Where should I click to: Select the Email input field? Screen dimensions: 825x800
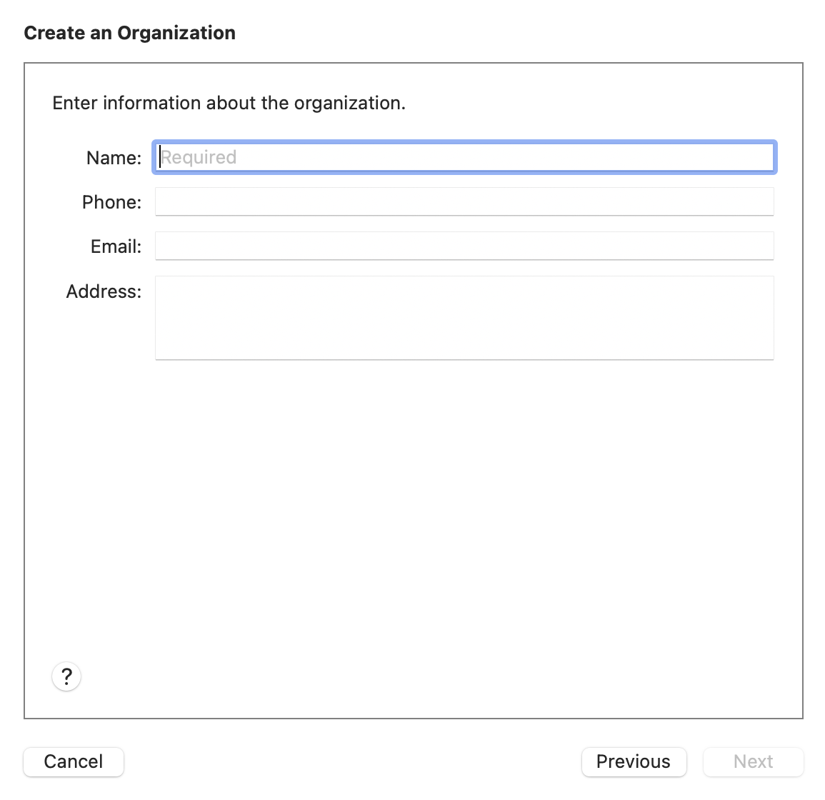tap(464, 246)
